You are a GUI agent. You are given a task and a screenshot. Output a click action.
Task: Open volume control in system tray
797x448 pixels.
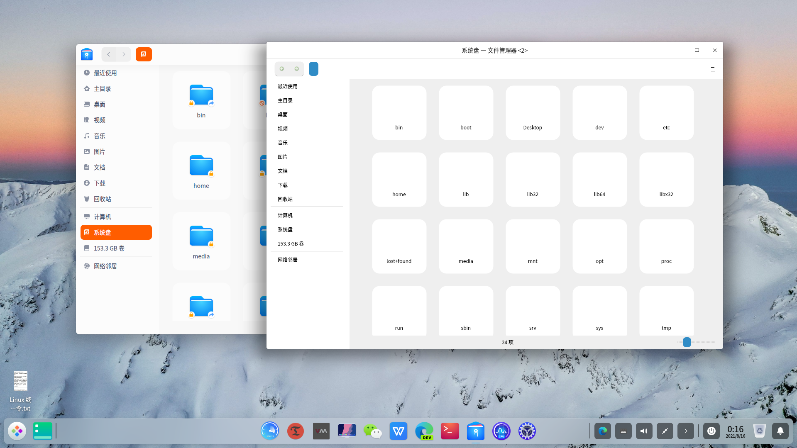coord(644,431)
